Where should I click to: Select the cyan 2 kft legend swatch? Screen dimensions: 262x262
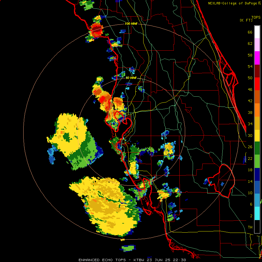pyautogui.click(x=257, y=214)
